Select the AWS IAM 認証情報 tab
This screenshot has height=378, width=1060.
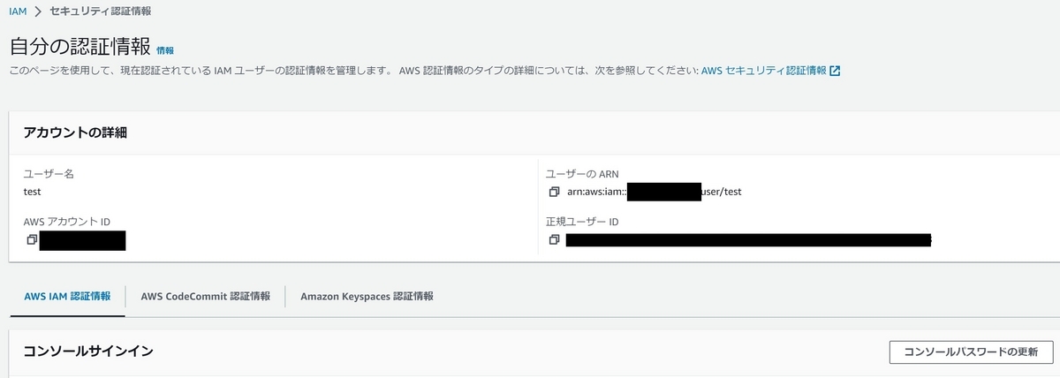67,297
